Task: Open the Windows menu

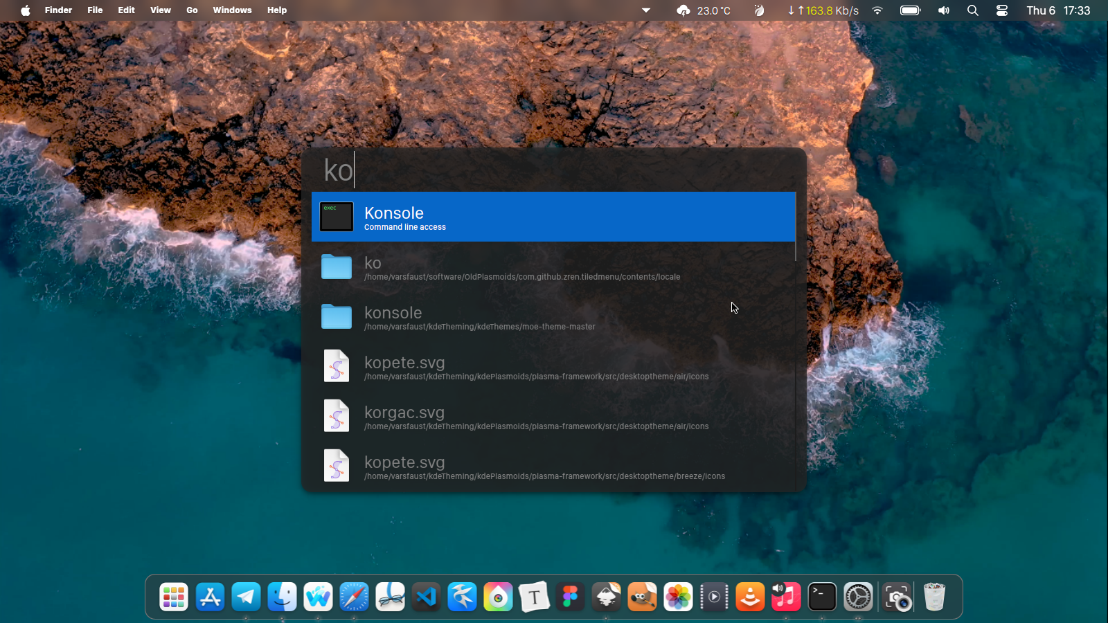Action: [x=232, y=10]
